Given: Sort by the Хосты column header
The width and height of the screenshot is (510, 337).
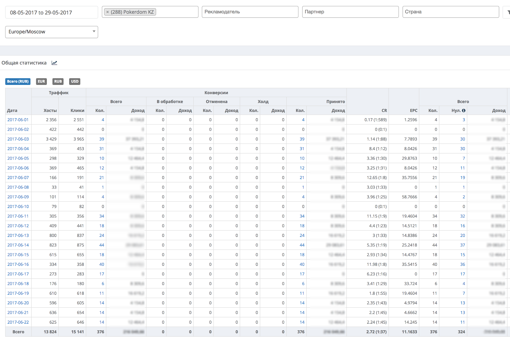Looking at the screenshot, I should coord(50,110).
